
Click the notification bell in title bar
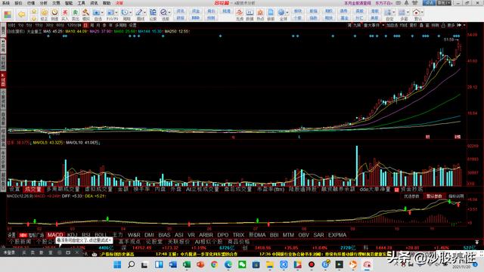click(x=406, y=3)
